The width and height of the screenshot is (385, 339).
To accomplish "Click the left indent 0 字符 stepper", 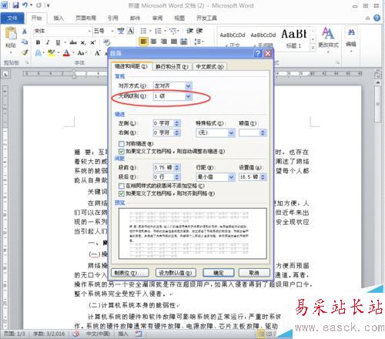I will click(x=177, y=123).
